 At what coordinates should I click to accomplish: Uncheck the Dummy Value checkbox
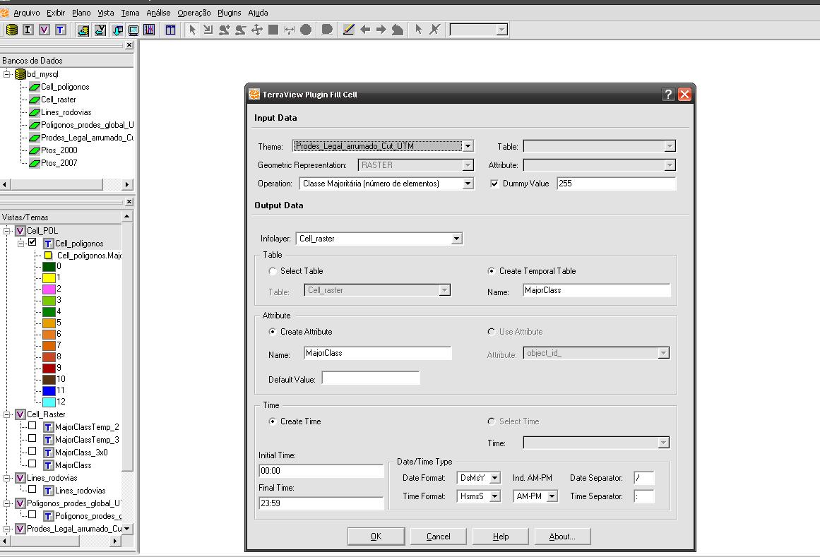494,184
